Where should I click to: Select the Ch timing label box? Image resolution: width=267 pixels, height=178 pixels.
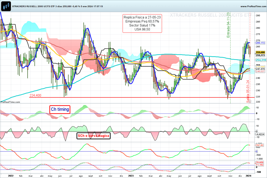point(60,109)
